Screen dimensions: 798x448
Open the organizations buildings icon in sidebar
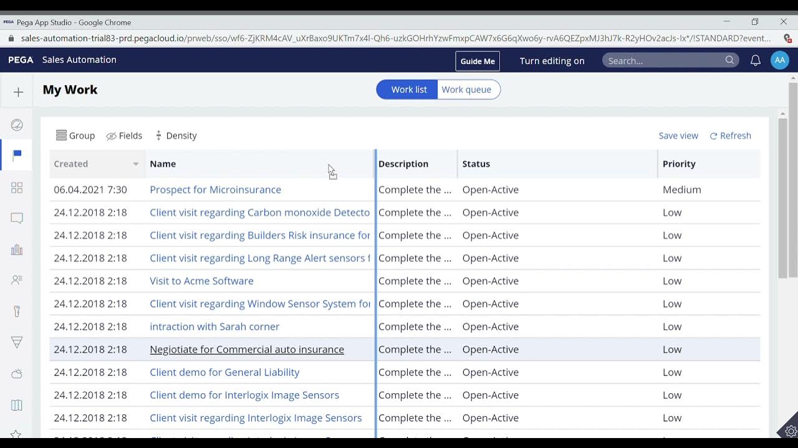[x=17, y=250]
